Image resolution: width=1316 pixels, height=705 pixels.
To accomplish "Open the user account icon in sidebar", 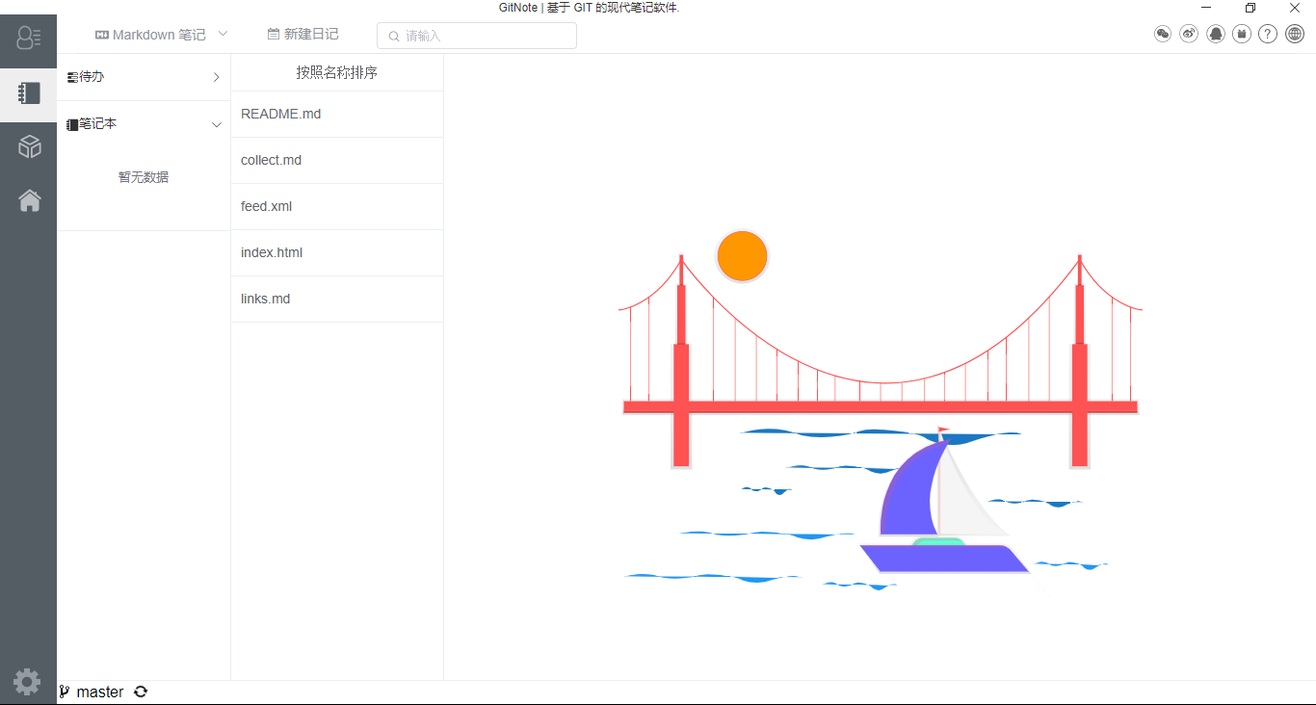I will tap(28, 39).
